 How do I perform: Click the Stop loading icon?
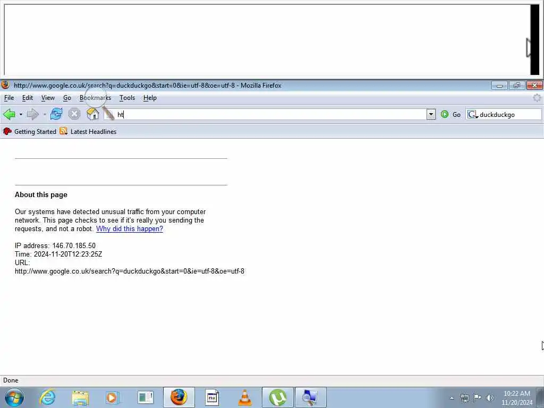[74, 114]
